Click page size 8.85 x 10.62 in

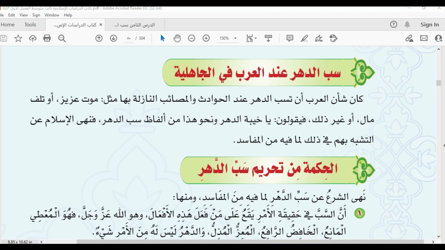pos(20,242)
